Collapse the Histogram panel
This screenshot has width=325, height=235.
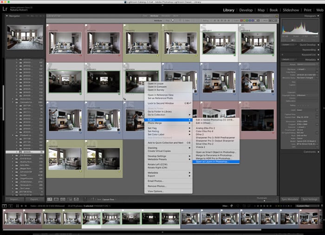click(318, 16)
